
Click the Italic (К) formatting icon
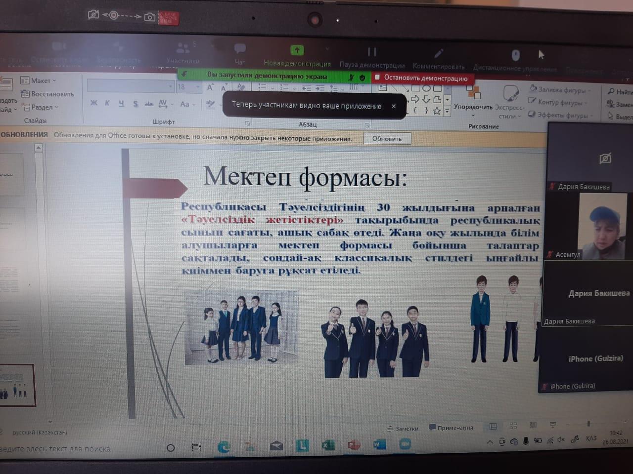(x=107, y=103)
